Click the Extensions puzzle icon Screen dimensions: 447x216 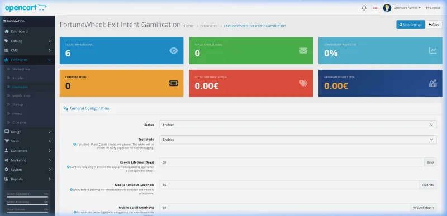pos(7,60)
